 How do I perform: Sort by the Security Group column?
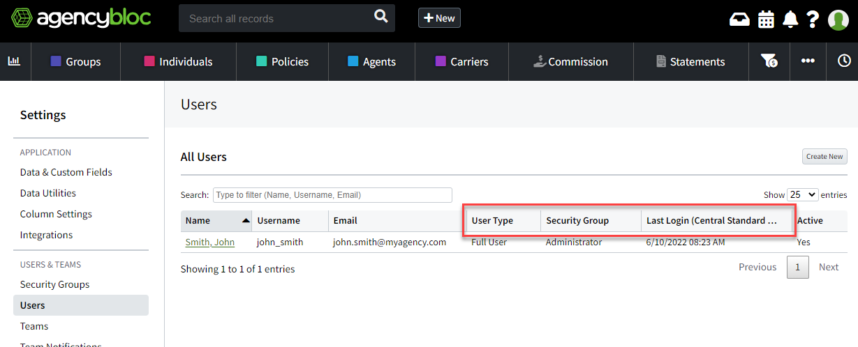591,220
